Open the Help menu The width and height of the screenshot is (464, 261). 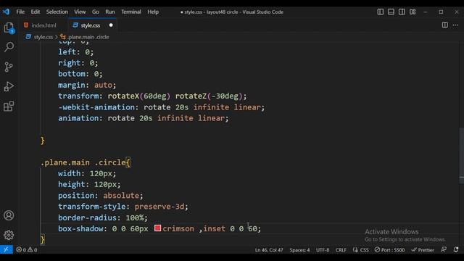(153, 12)
